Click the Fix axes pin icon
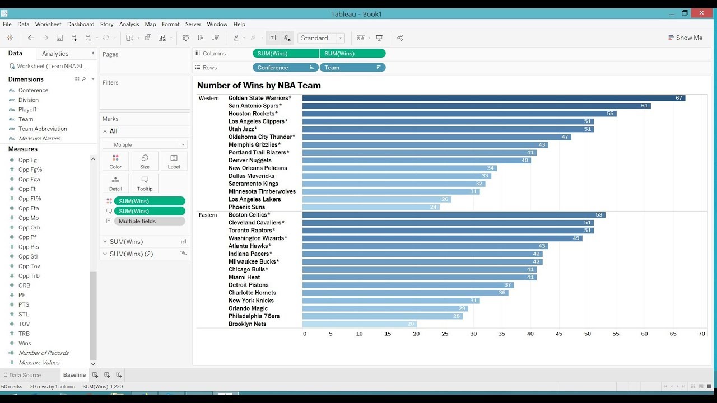717x403 pixels. [x=287, y=38]
